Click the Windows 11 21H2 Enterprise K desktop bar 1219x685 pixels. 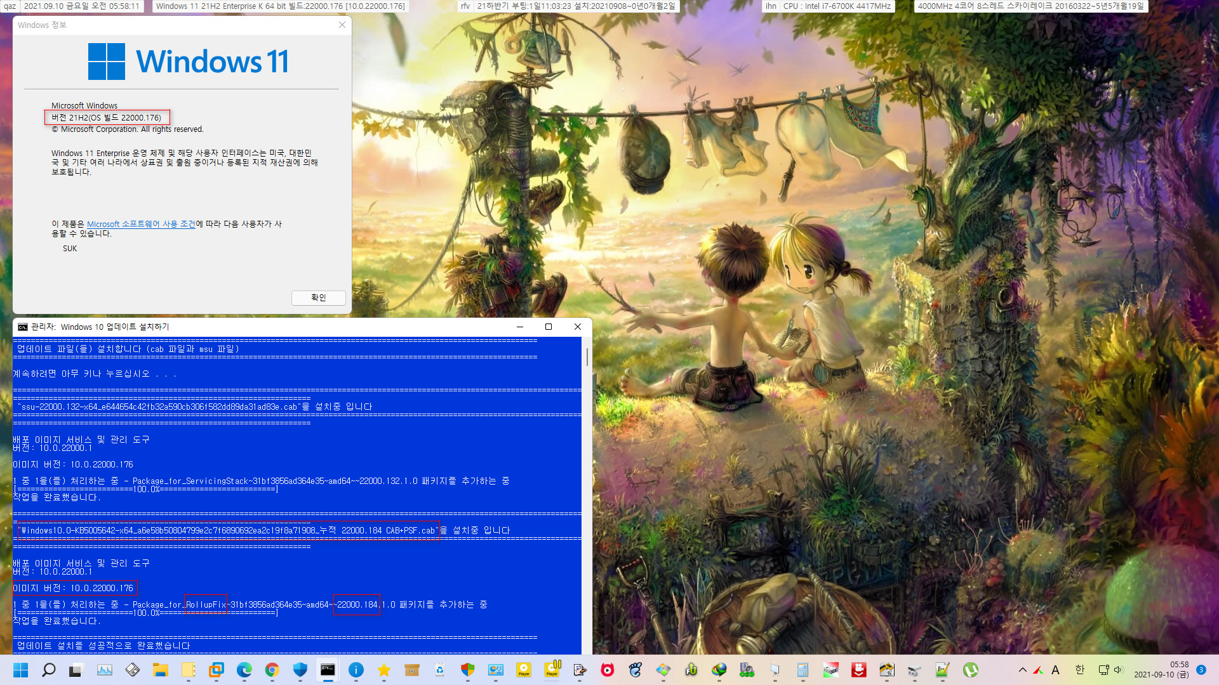pos(281,6)
